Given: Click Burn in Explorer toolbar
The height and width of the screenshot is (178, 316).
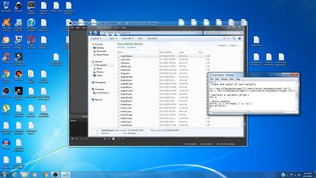Looking at the screenshot, I should coord(140,39).
